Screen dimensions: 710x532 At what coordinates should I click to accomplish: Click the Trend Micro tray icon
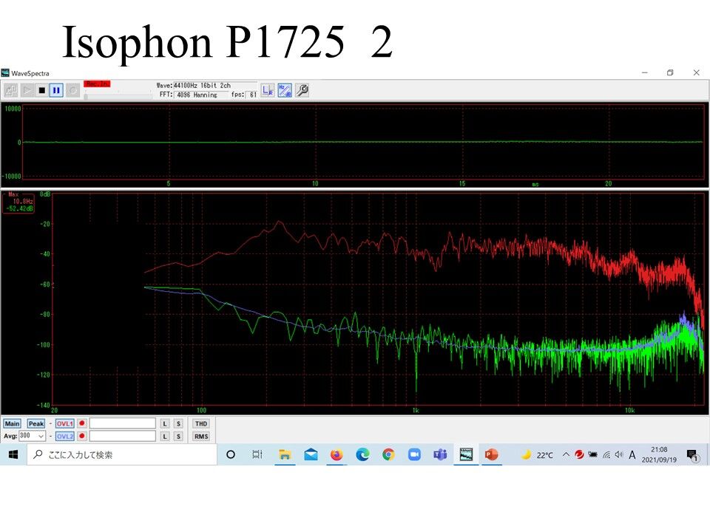pos(579,454)
